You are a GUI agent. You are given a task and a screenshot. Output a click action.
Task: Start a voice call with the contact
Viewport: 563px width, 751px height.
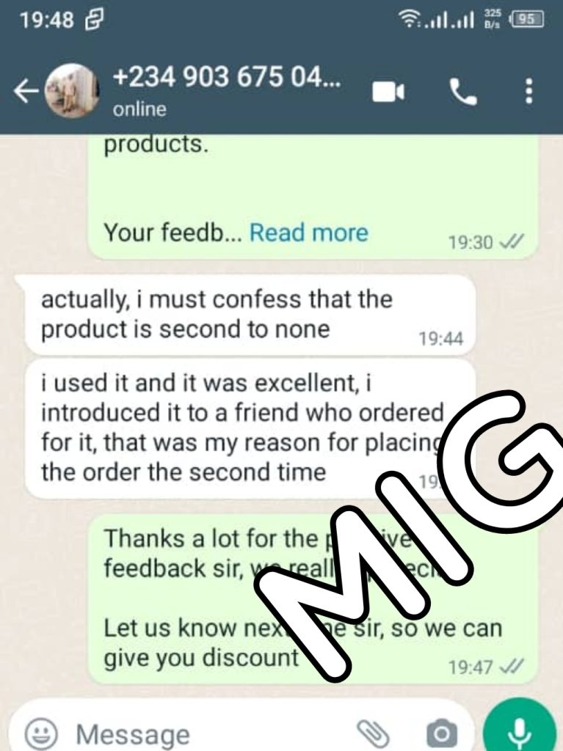click(462, 92)
